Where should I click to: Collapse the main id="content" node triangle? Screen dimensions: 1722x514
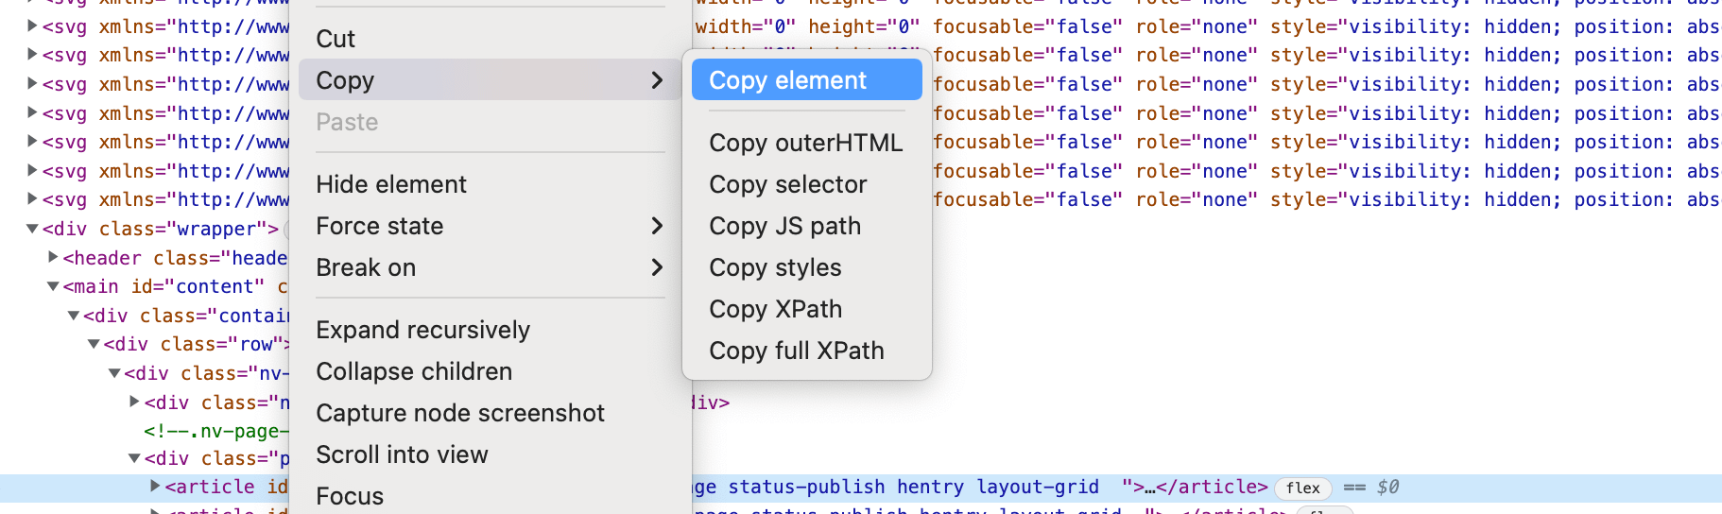[53, 286]
